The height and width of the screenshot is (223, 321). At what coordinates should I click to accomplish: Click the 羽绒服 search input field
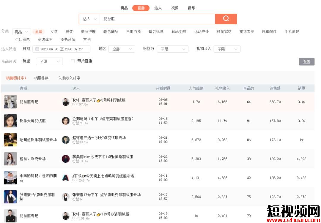point(158,19)
